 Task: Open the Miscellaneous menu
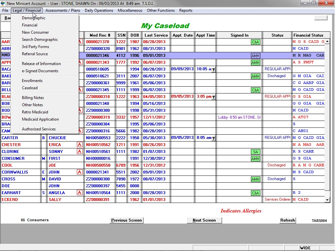point(130,10)
